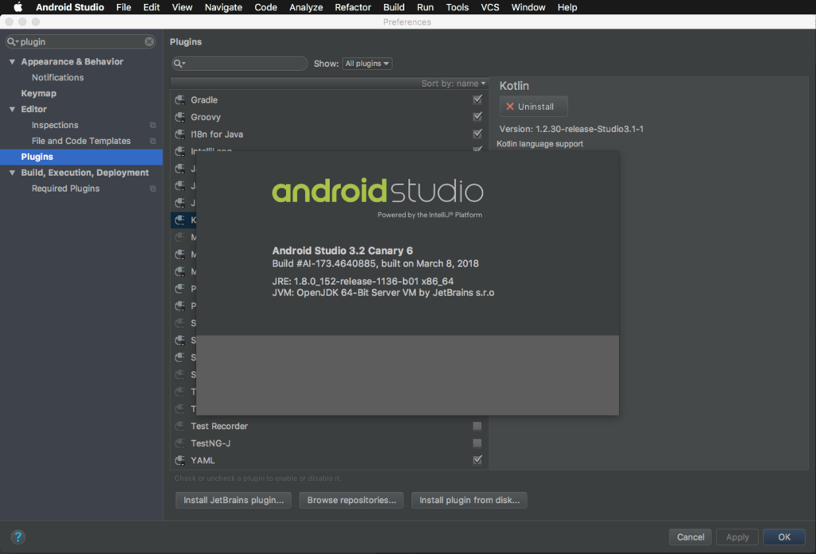Select Notifications in the settings tree
Screen dimensions: 816x554
tap(57, 77)
